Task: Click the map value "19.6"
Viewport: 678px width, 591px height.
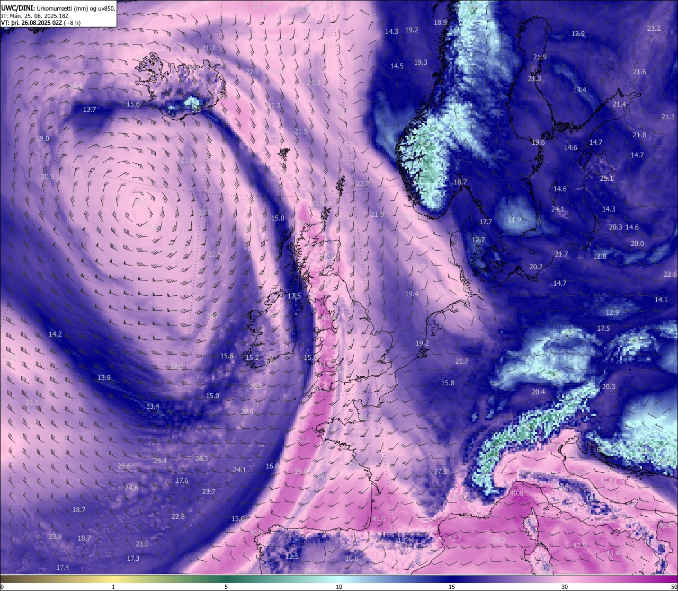Action: point(538,142)
